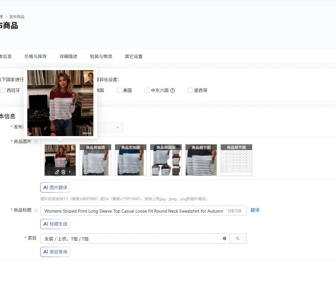Click the pencil edit icon on first product image
The image size is (336, 283).
[57, 172]
